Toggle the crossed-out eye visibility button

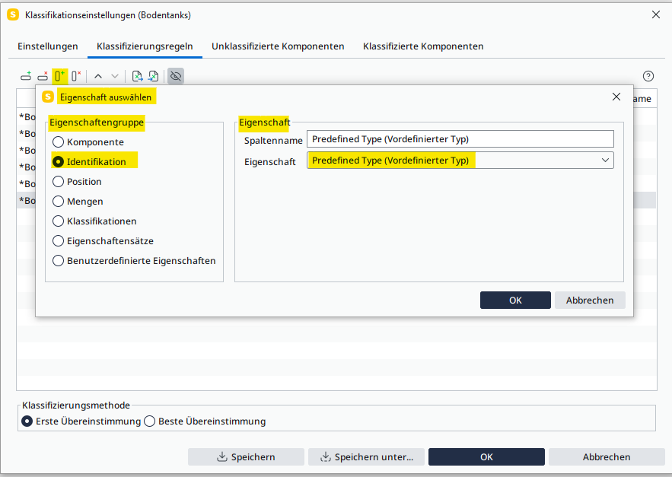tap(176, 76)
